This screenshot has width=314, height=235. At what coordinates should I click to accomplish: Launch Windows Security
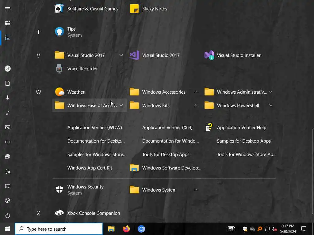89,190
